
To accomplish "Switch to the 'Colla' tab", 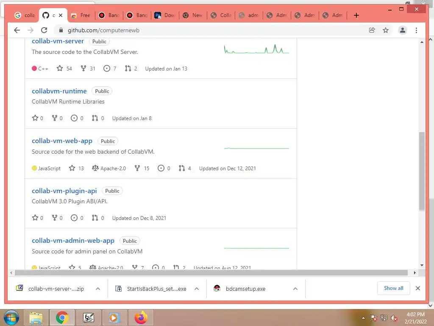I will coord(221,15).
